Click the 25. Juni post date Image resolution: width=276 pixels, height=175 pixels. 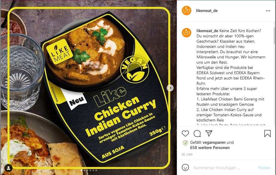(187, 155)
